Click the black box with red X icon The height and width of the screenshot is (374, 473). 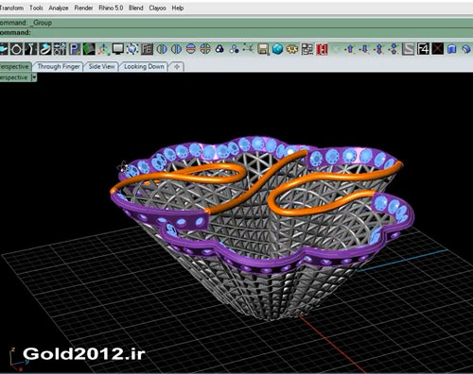(437, 49)
